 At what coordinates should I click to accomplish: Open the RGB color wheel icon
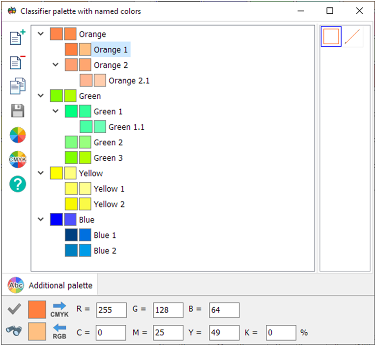[18, 135]
